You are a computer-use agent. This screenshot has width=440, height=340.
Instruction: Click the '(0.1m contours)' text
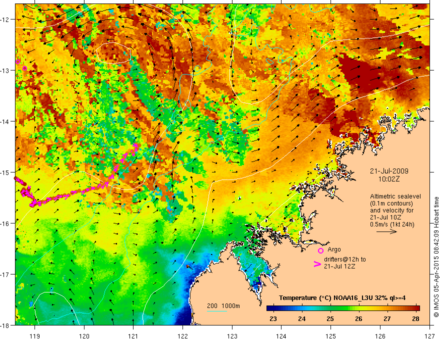[x=391, y=203]
